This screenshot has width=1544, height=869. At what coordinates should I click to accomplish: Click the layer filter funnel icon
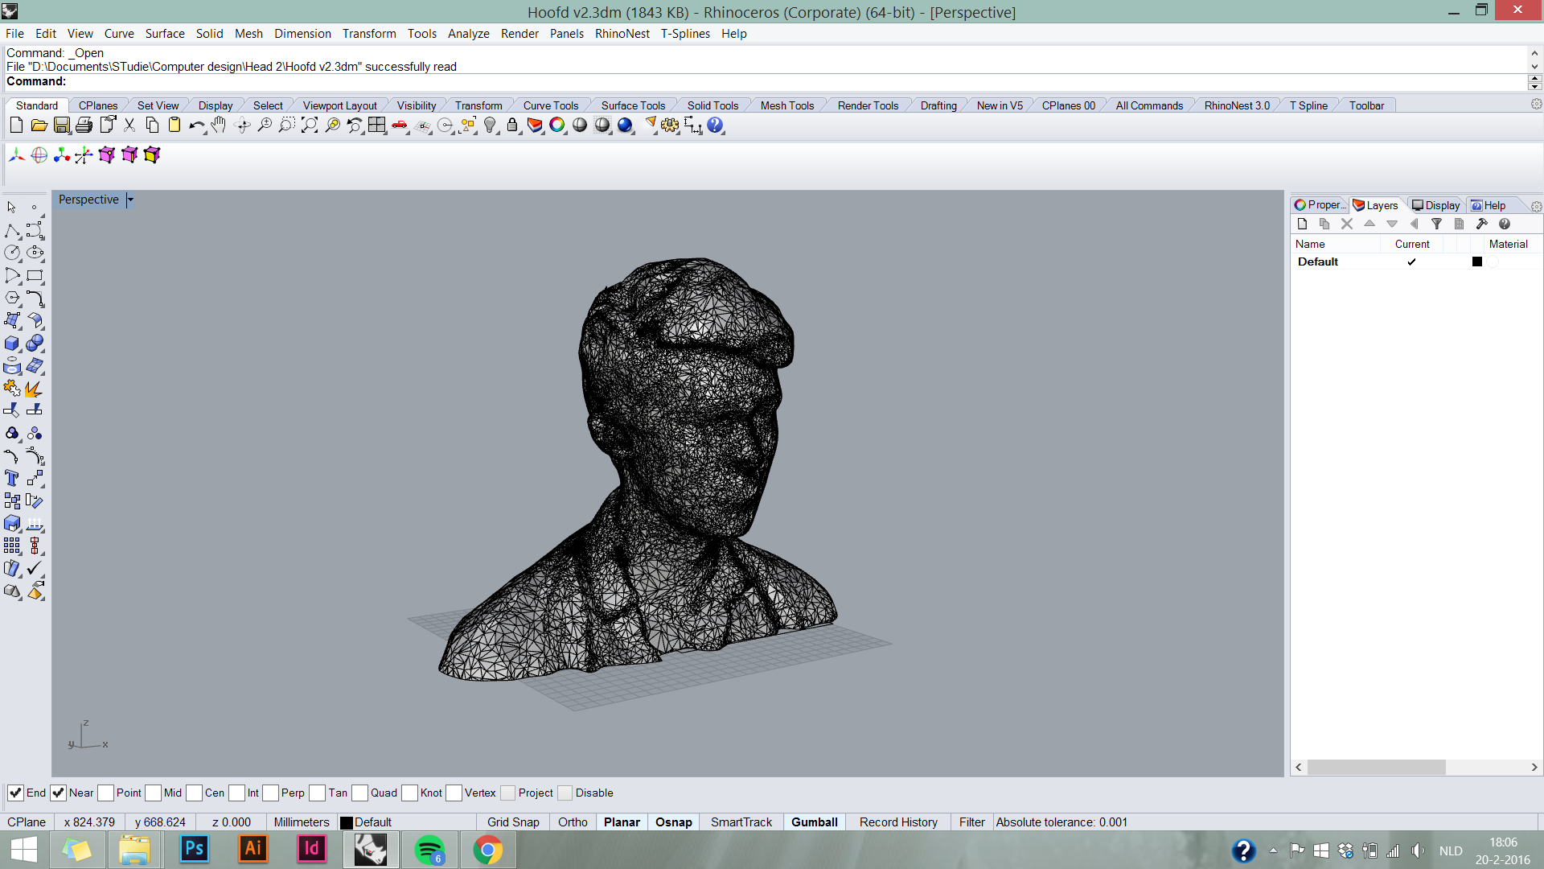point(1436,224)
